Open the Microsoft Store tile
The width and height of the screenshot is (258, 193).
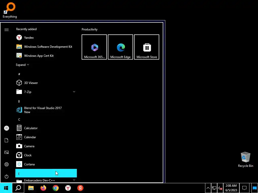147,47
